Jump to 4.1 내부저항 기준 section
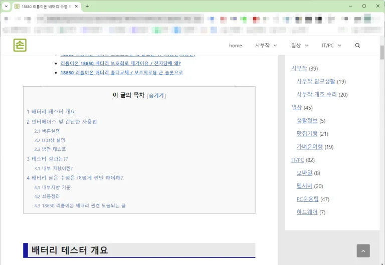This screenshot has height=265, width=385. point(52,187)
